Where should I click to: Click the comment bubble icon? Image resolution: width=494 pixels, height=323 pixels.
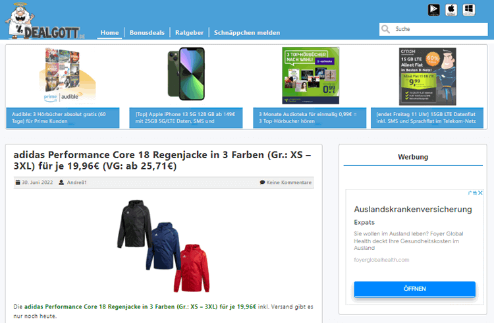point(262,183)
